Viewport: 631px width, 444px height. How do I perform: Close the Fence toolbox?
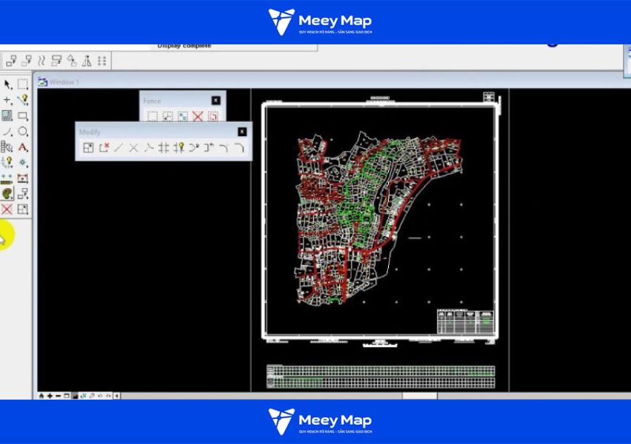pyautogui.click(x=216, y=100)
